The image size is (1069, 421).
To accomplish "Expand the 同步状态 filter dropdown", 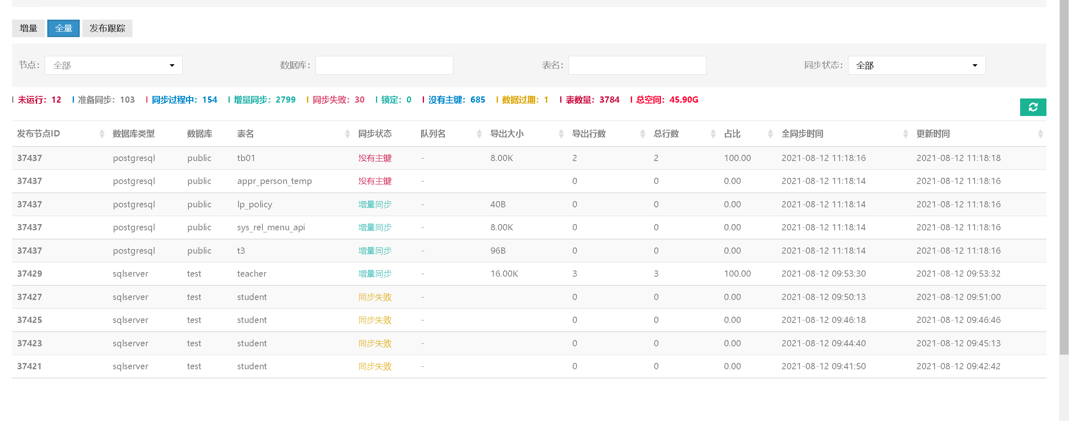I will [x=916, y=66].
